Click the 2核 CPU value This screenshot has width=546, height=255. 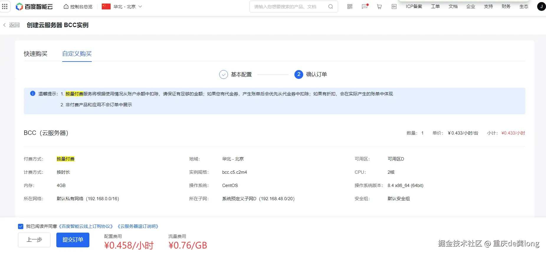point(391,172)
